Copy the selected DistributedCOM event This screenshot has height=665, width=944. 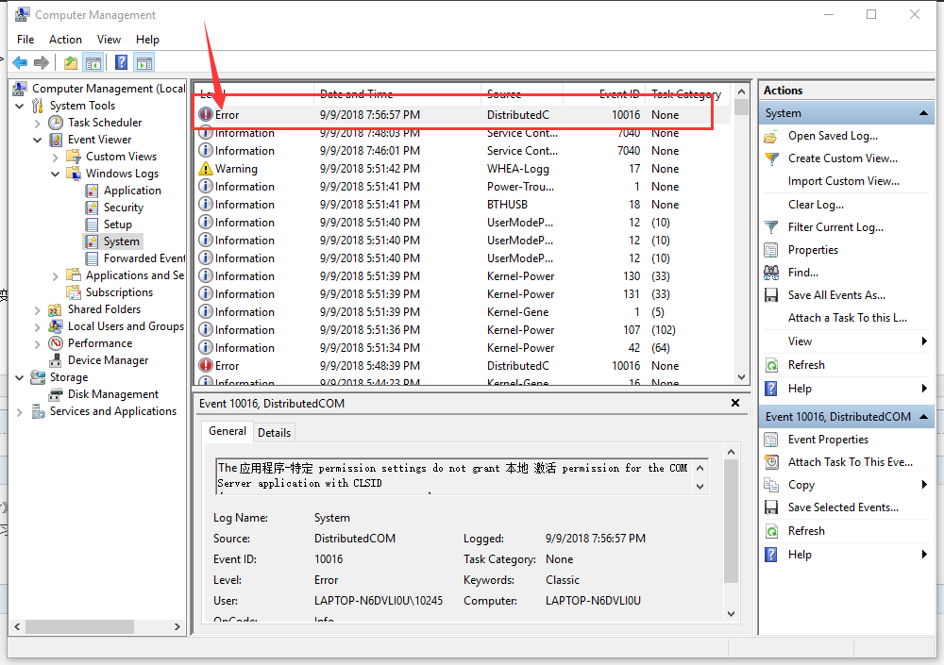(x=801, y=484)
